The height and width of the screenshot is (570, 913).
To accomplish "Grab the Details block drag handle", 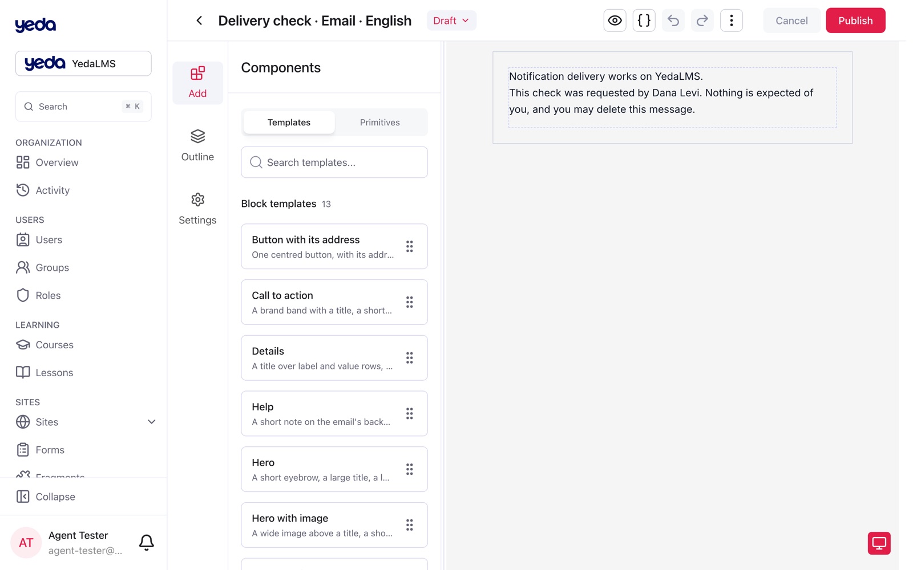I will 410,358.
